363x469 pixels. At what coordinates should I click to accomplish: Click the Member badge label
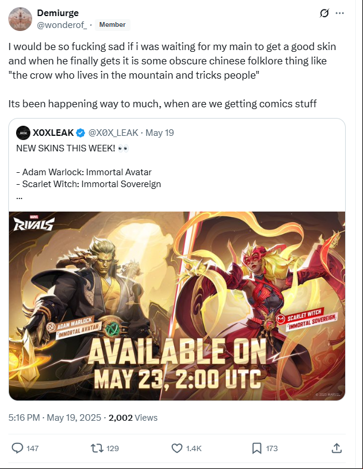[112, 24]
